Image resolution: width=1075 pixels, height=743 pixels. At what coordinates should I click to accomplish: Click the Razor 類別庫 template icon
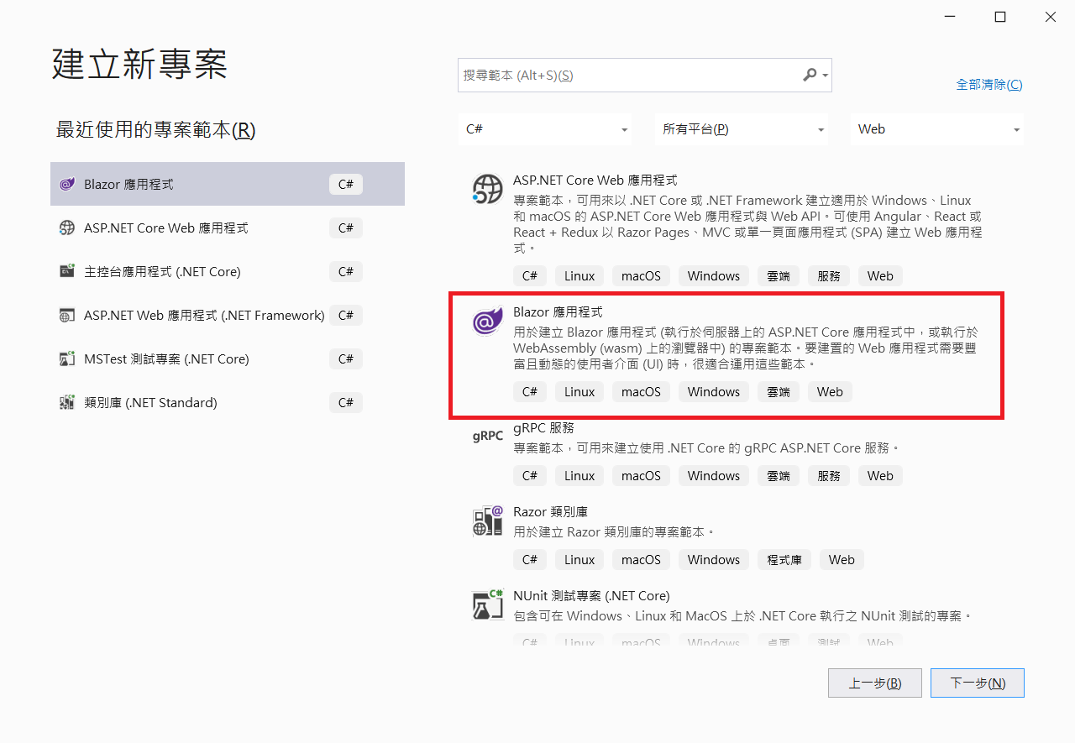[x=488, y=521]
